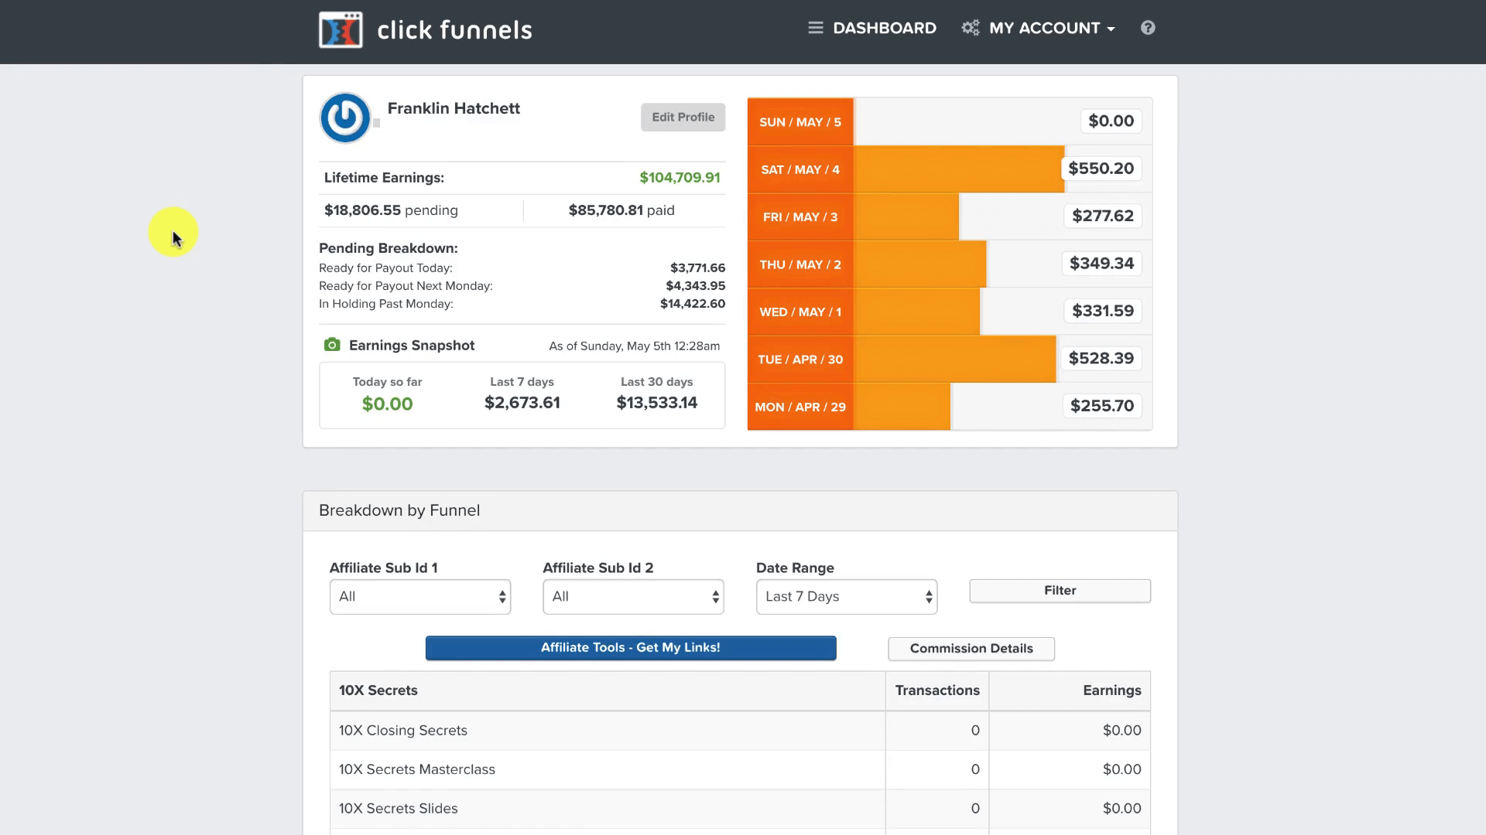Click the TUE / APR / 30 earnings bar

coord(955,359)
